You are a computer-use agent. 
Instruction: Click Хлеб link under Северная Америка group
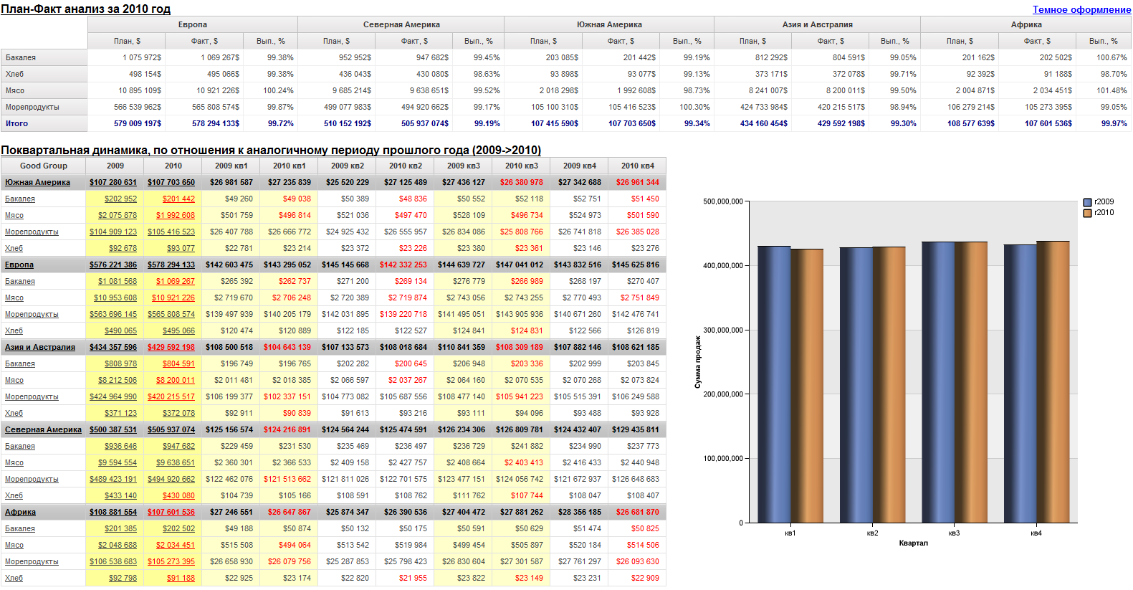(x=14, y=495)
